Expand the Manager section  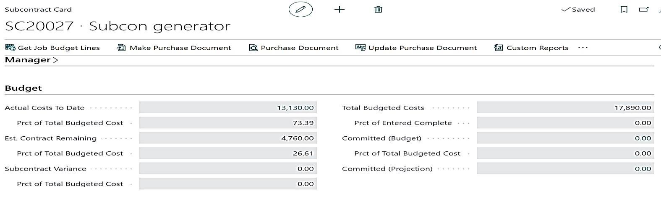click(x=31, y=60)
